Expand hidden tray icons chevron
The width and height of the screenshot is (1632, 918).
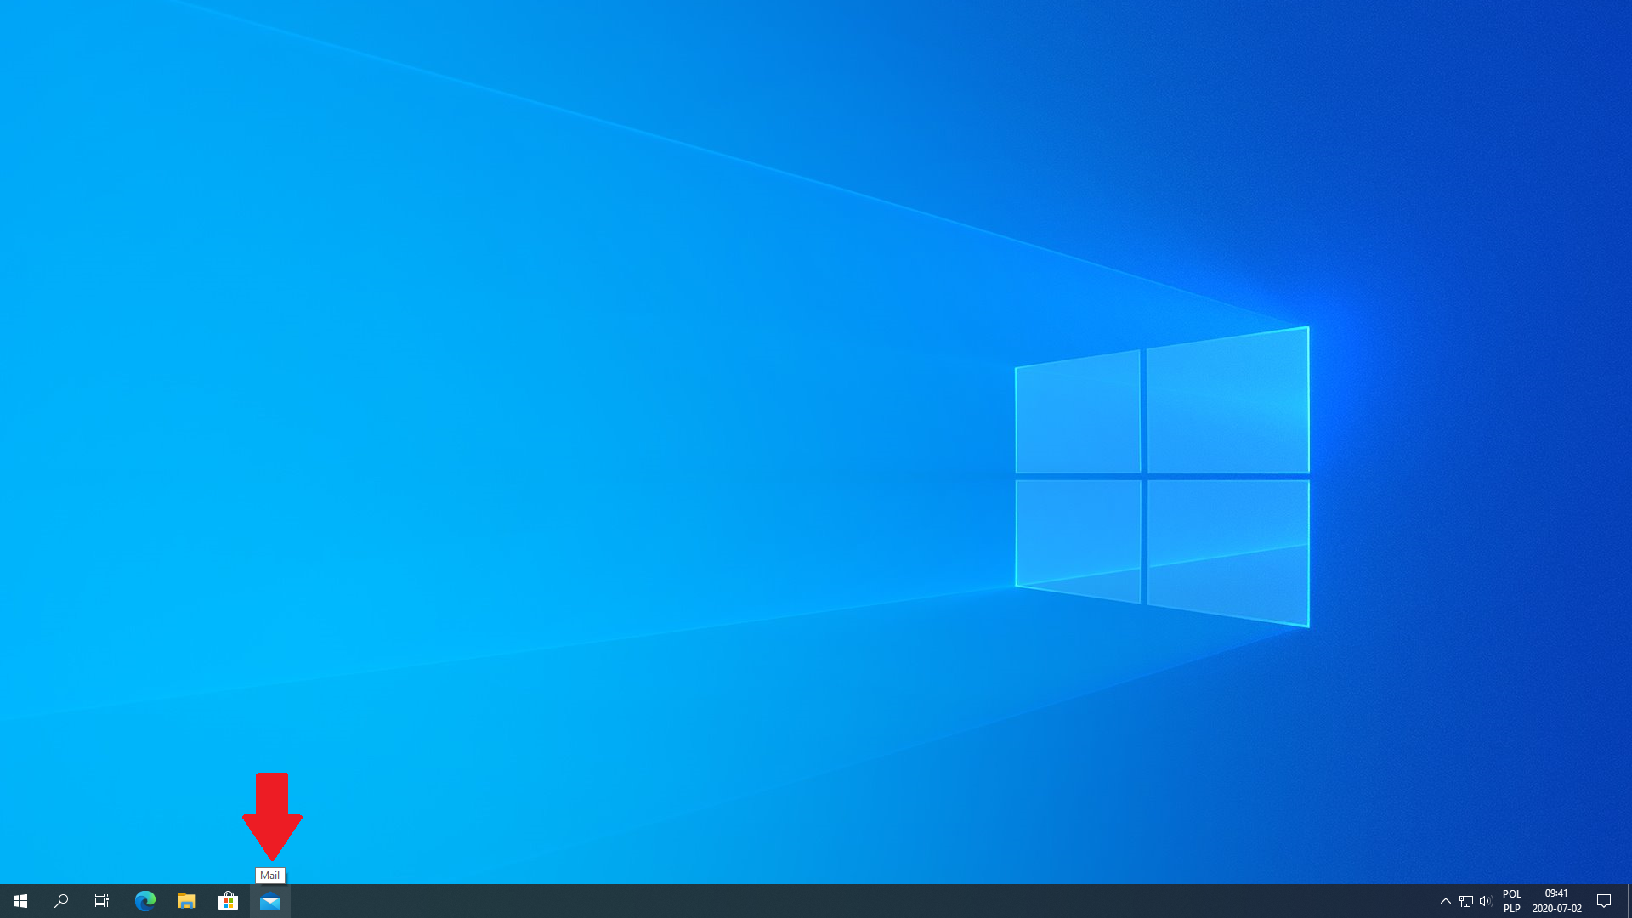click(1445, 901)
